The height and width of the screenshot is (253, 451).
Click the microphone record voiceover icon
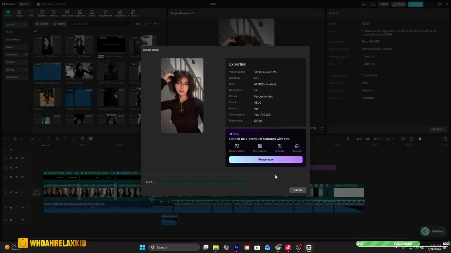348,139
